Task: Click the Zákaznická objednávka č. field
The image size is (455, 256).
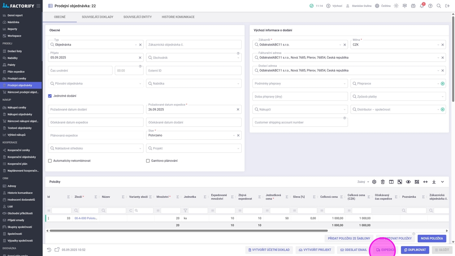Action: click(193, 45)
